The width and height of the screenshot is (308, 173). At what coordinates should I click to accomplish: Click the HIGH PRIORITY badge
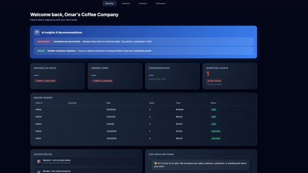[44, 42]
